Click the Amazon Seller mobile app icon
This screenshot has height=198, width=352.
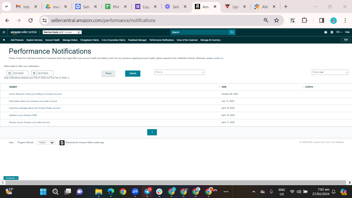tap(62, 143)
